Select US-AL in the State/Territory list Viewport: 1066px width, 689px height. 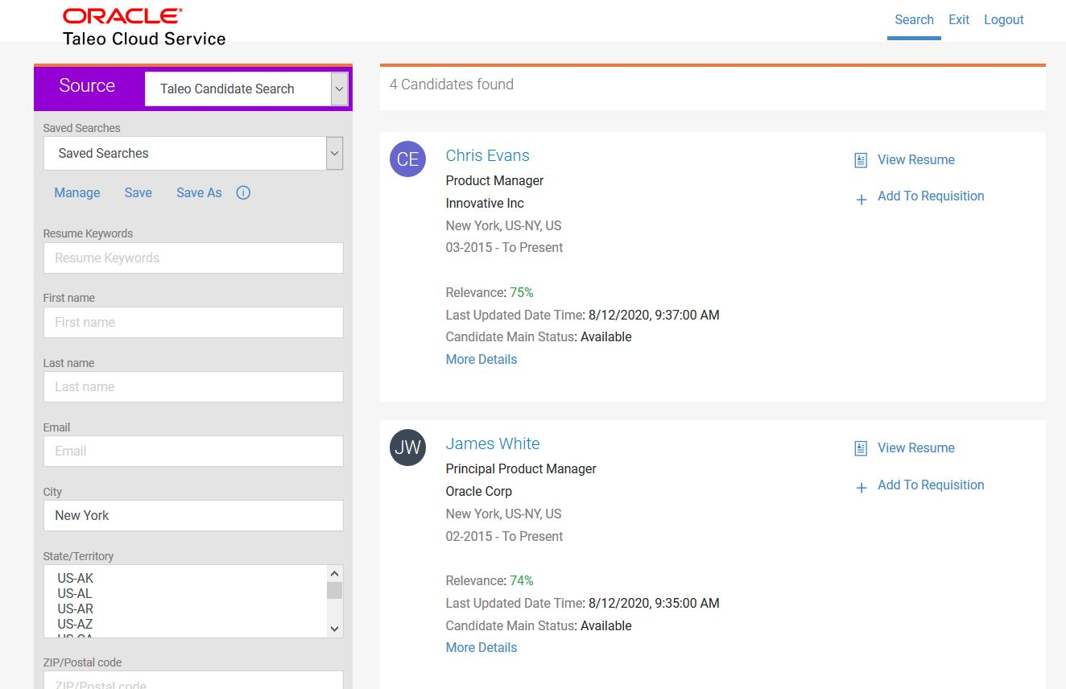pos(75,593)
